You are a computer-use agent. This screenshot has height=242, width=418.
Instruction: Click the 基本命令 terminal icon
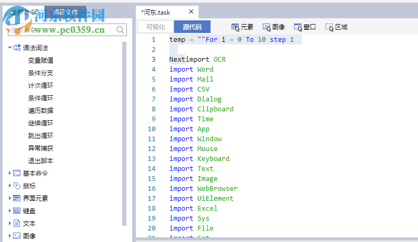pyautogui.click(x=17, y=173)
